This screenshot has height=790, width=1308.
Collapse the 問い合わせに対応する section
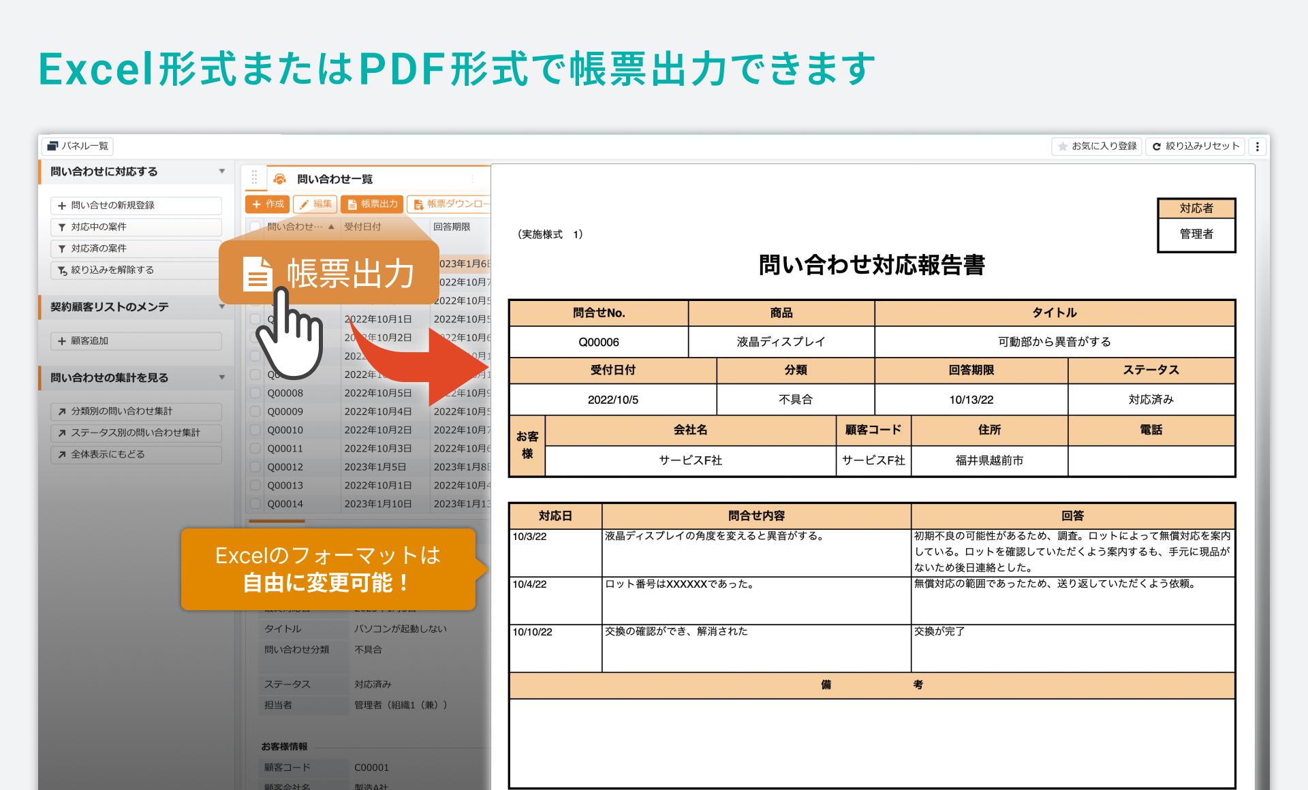[221, 172]
